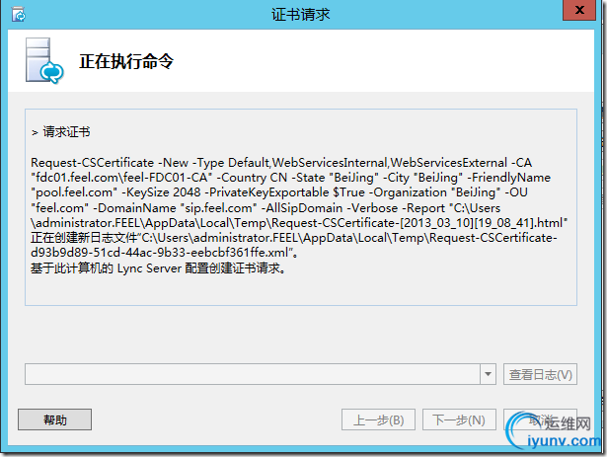607x457 pixels.
Task: Proceed with 下一步(N) button
Action: 459,419
